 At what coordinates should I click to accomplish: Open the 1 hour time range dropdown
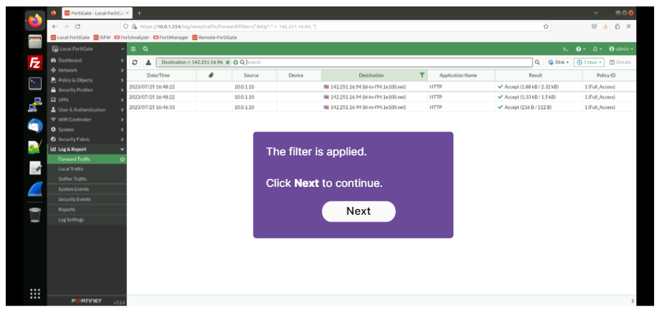[589, 62]
